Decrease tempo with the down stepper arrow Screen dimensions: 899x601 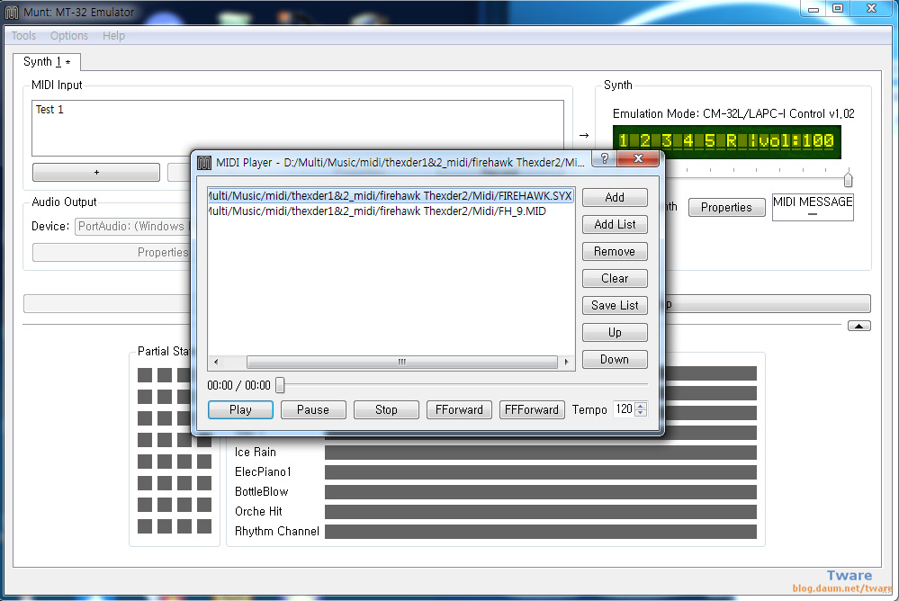click(641, 413)
